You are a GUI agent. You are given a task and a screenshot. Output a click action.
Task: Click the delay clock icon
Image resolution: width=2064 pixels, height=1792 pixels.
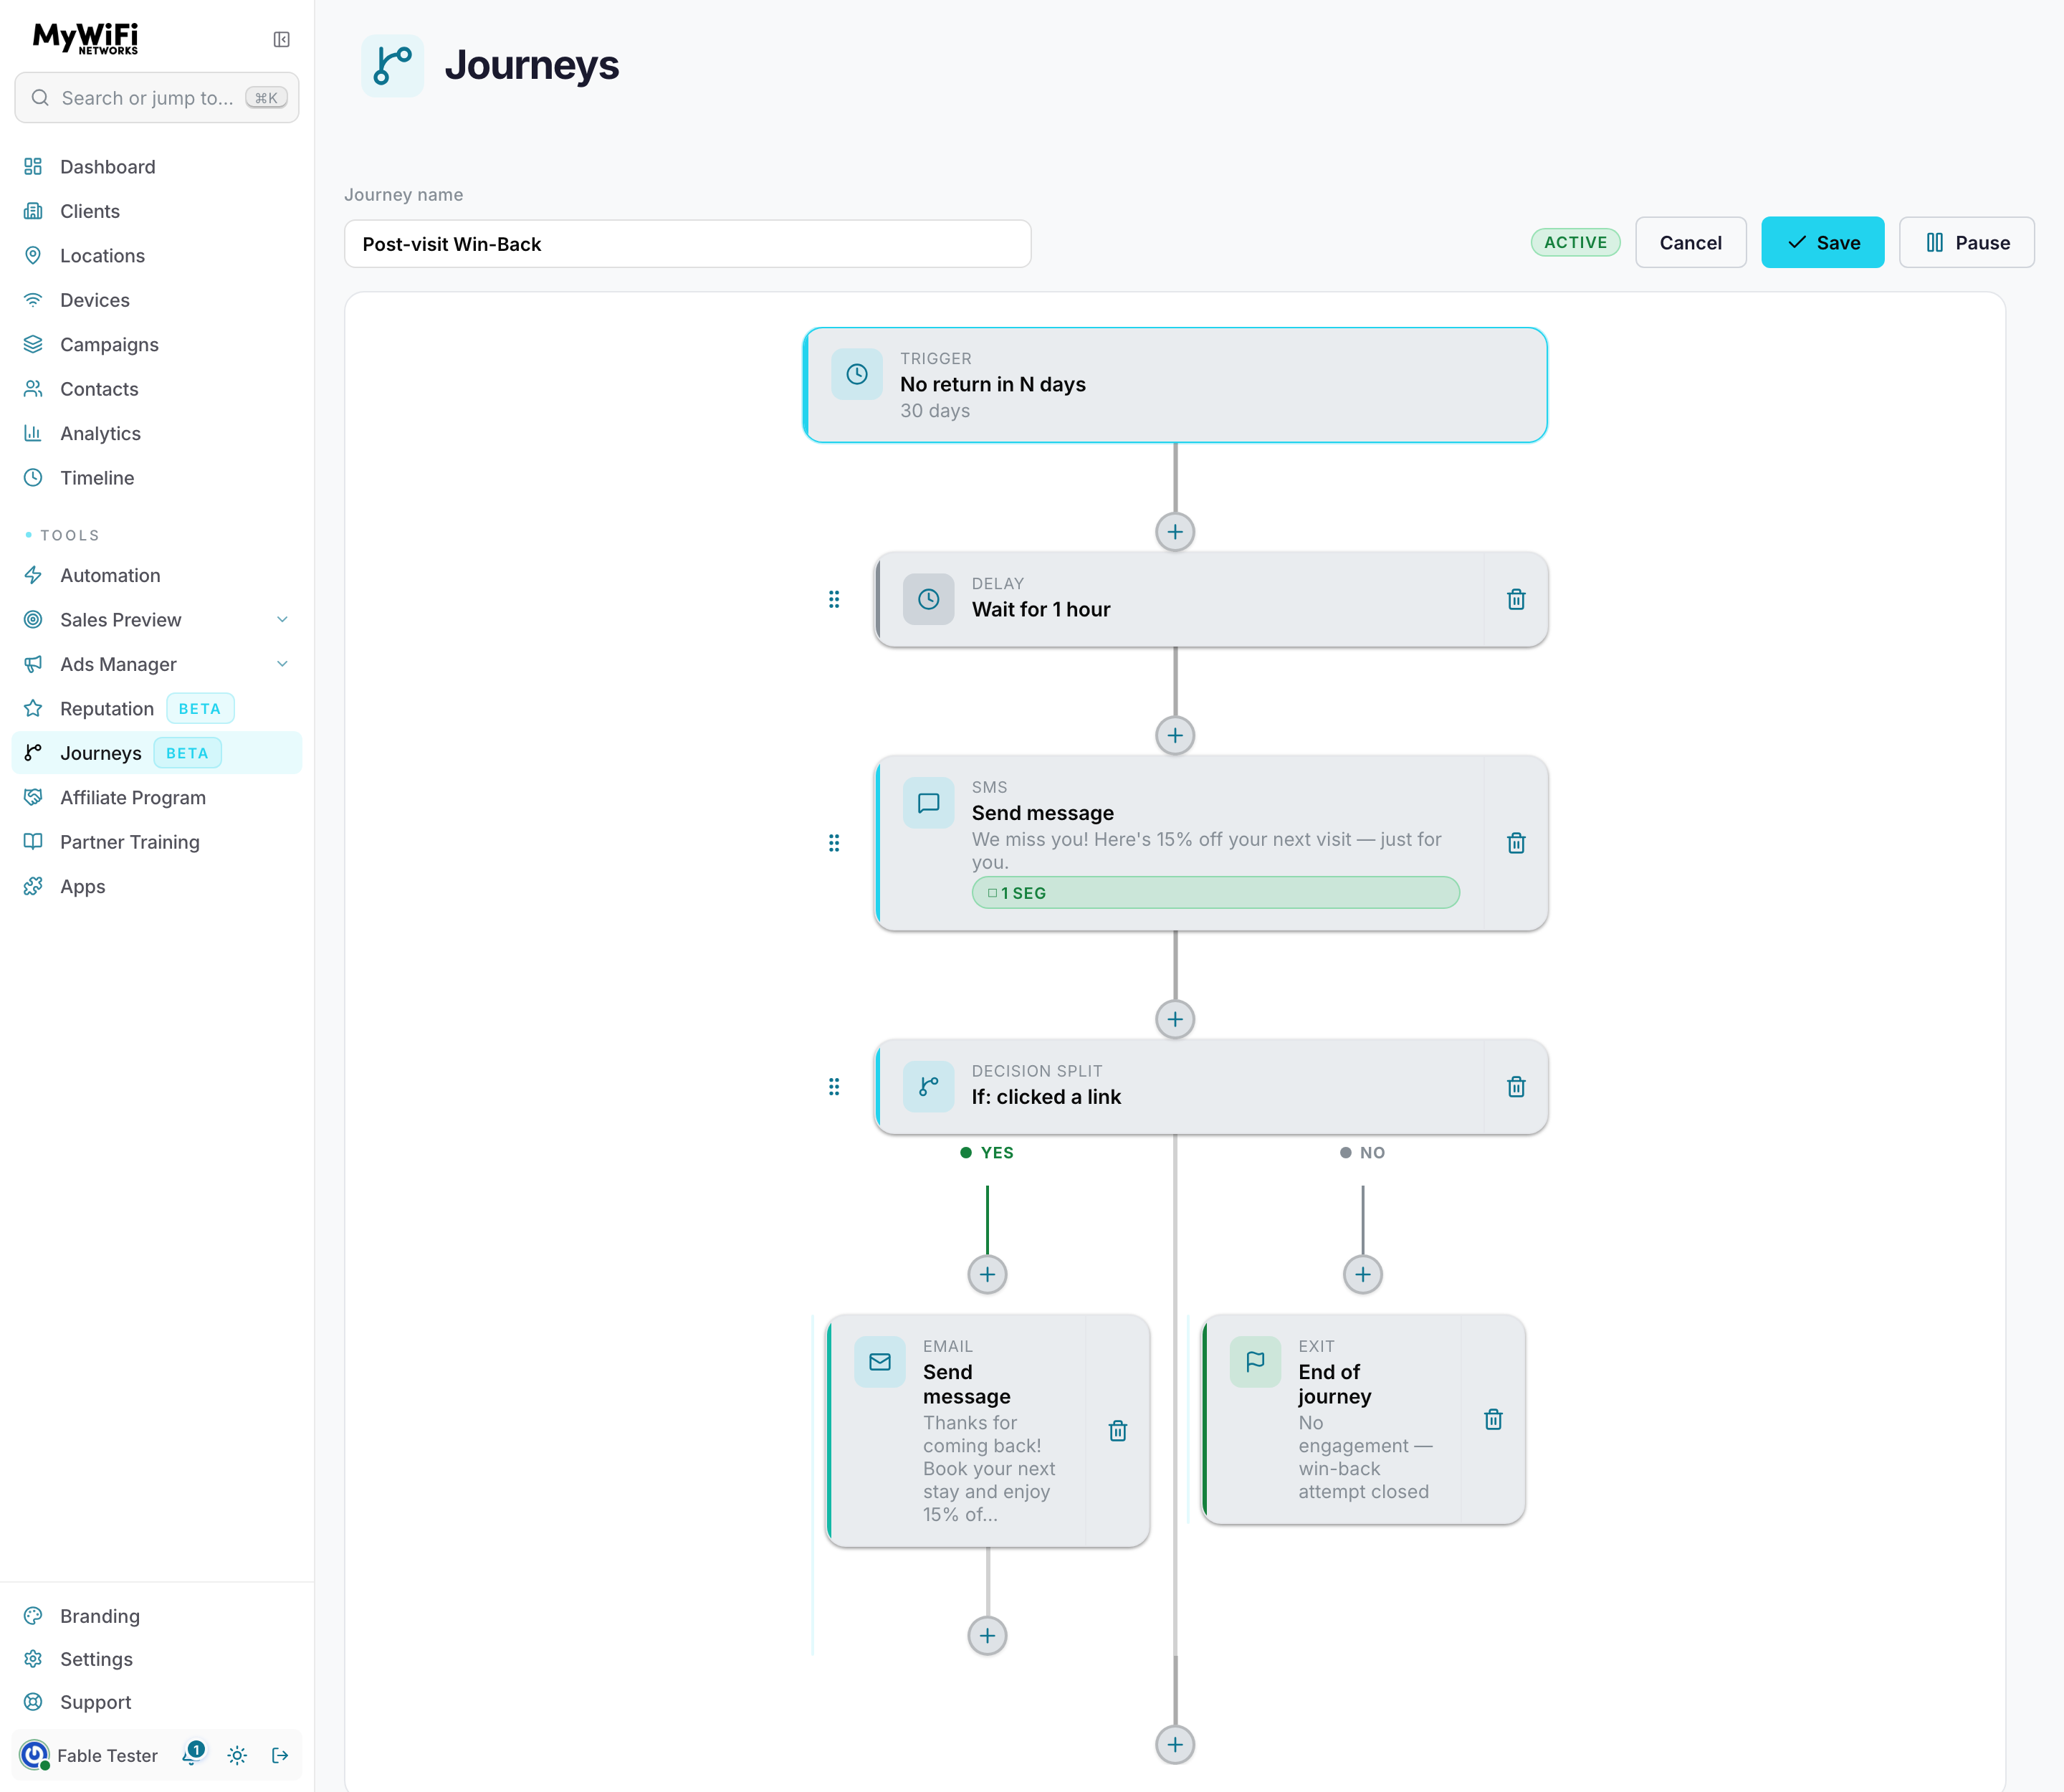point(928,599)
